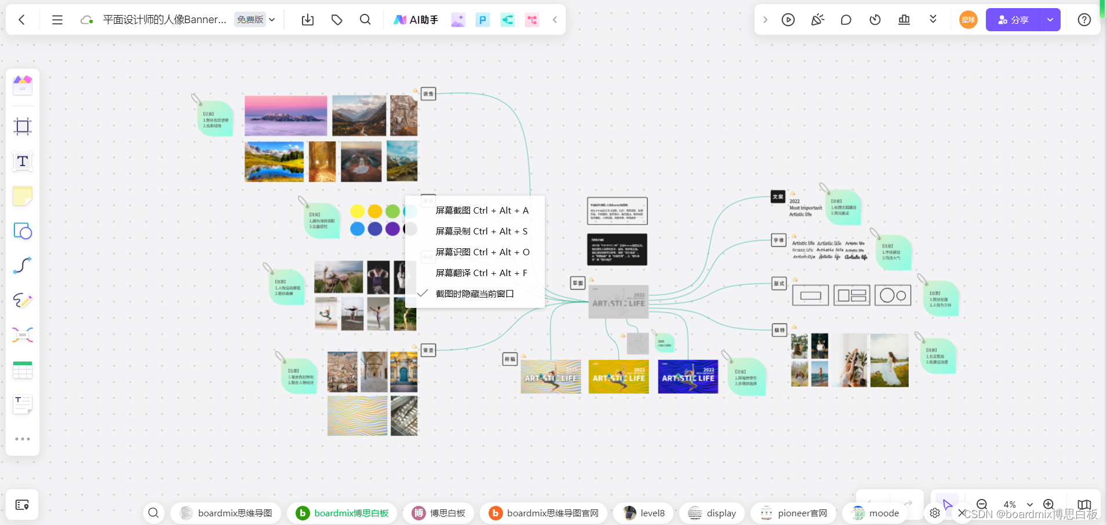
Task: Open more tools three dots in sidebar
Action: tap(23, 439)
